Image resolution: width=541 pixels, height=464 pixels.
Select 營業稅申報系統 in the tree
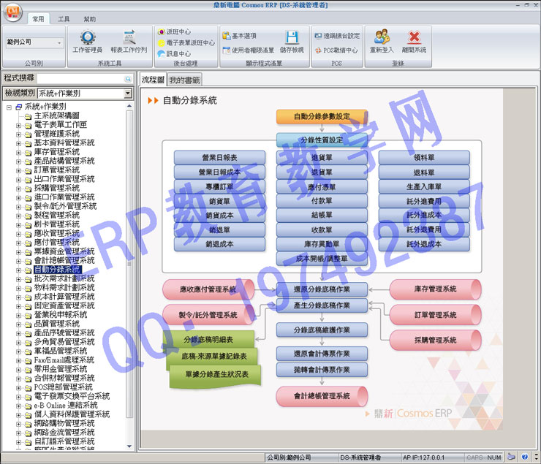(61, 315)
